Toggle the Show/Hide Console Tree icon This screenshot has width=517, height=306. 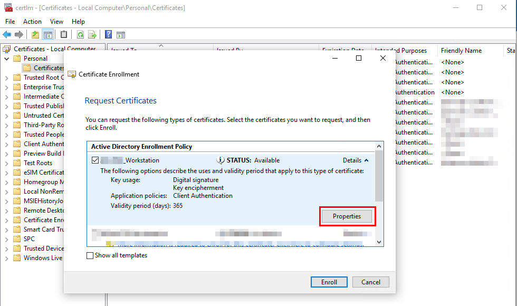47,35
